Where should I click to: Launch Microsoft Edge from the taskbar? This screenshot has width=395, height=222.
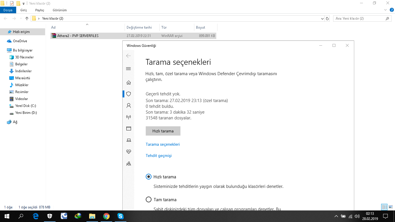tap(36, 216)
